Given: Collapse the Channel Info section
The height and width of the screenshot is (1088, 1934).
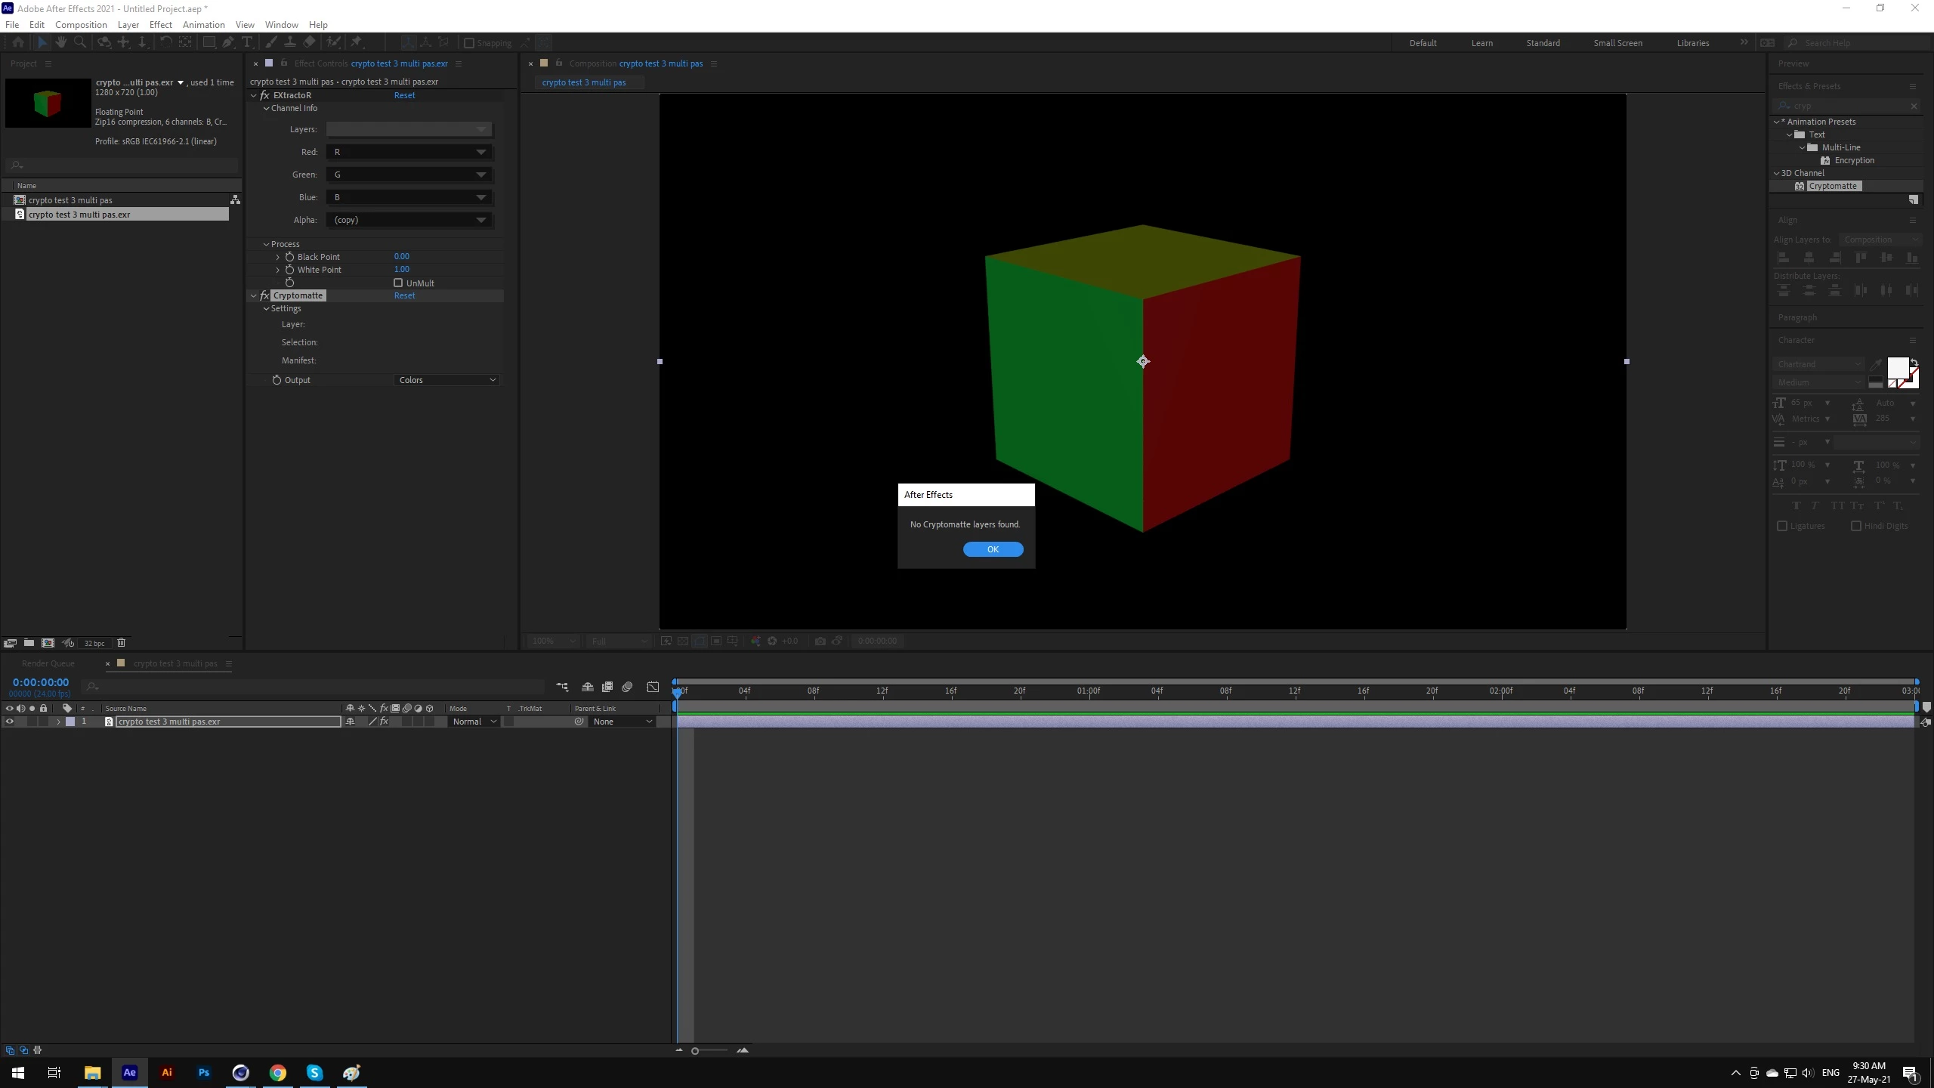Looking at the screenshot, I should [x=266, y=108].
